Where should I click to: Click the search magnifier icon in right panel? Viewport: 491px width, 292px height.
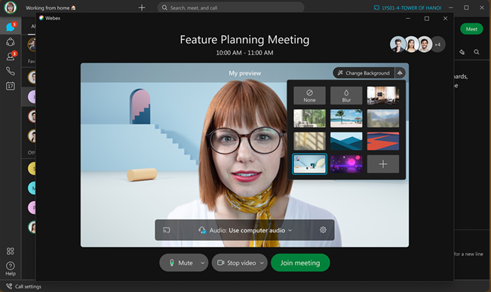coord(476,52)
